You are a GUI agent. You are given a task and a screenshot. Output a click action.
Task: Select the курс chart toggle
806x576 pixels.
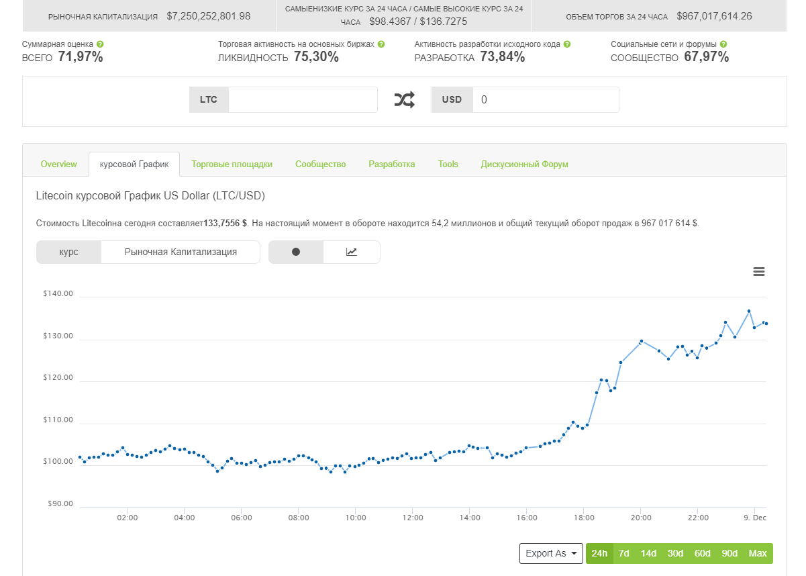[69, 252]
